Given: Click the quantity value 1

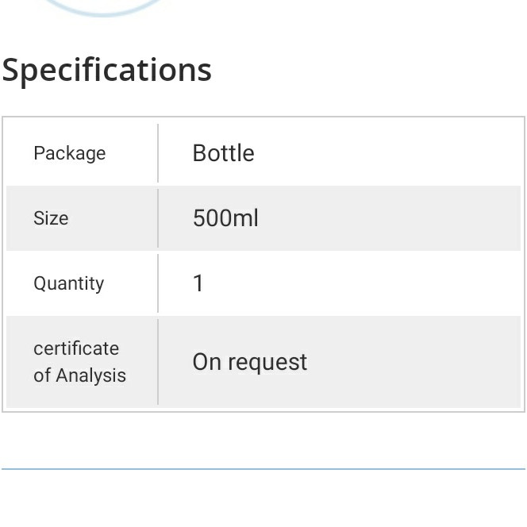Looking at the screenshot, I should tap(198, 283).
